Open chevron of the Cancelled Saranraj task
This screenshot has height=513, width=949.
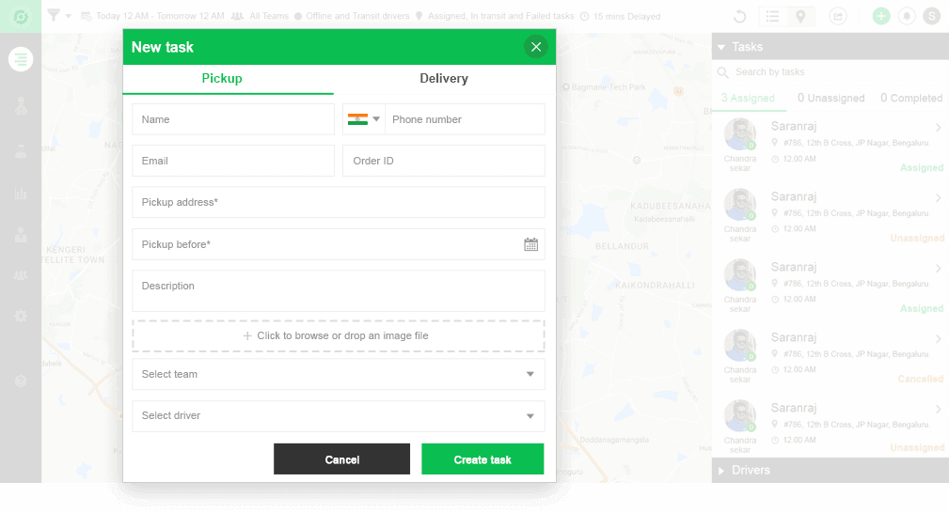click(938, 339)
